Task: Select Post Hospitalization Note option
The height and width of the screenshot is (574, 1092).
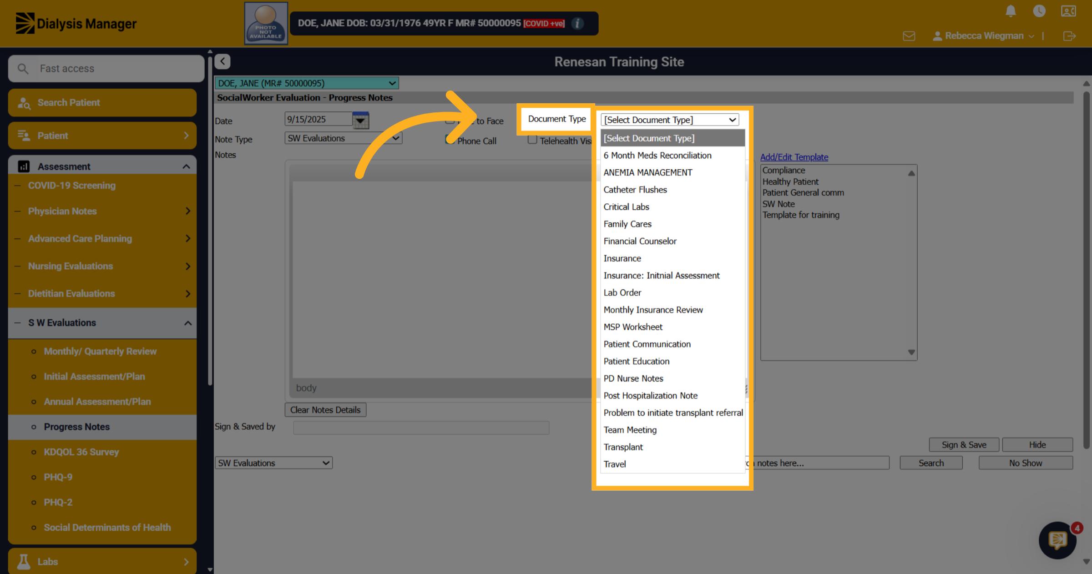Action: pyautogui.click(x=672, y=396)
